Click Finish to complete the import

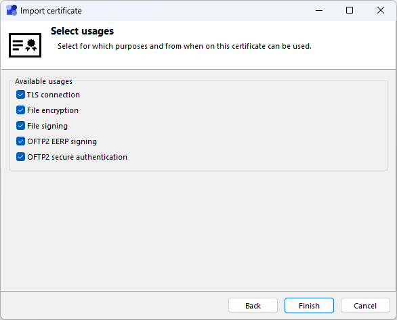pos(309,306)
